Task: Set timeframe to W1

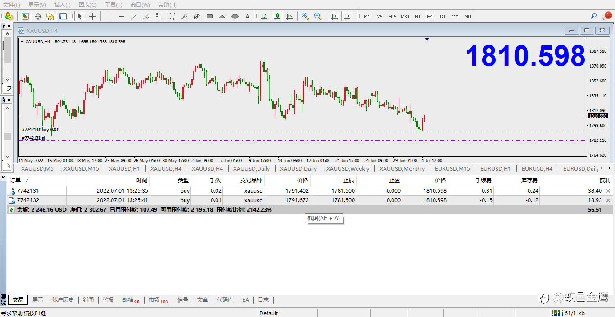Action: 456,16
